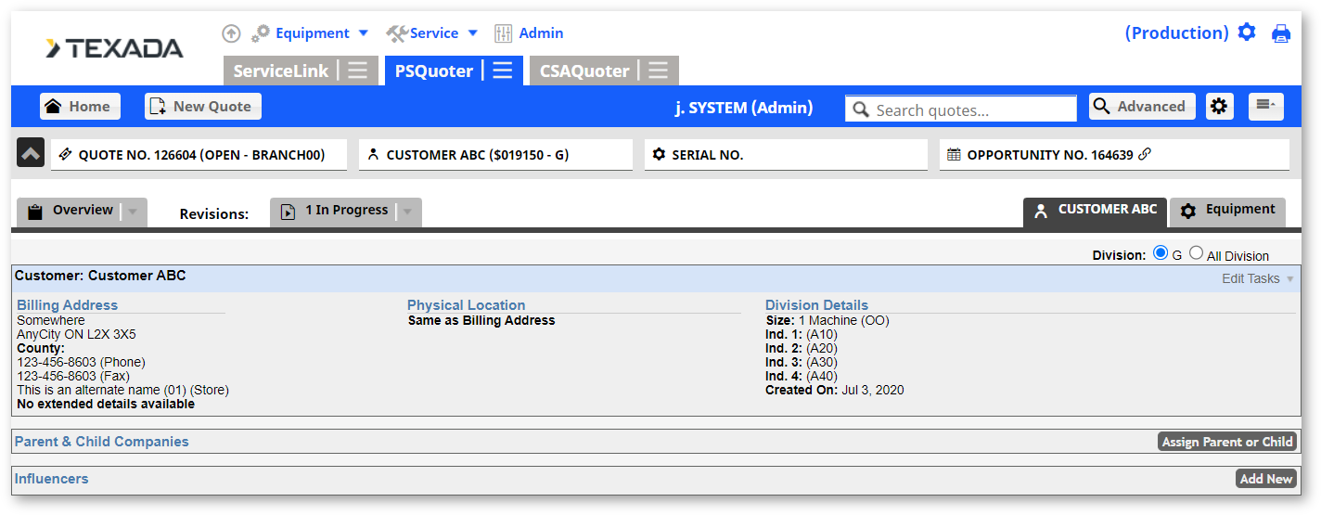Click the Serial No. header box
Viewport: 1321px width, 515px height.
(x=786, y=155)
